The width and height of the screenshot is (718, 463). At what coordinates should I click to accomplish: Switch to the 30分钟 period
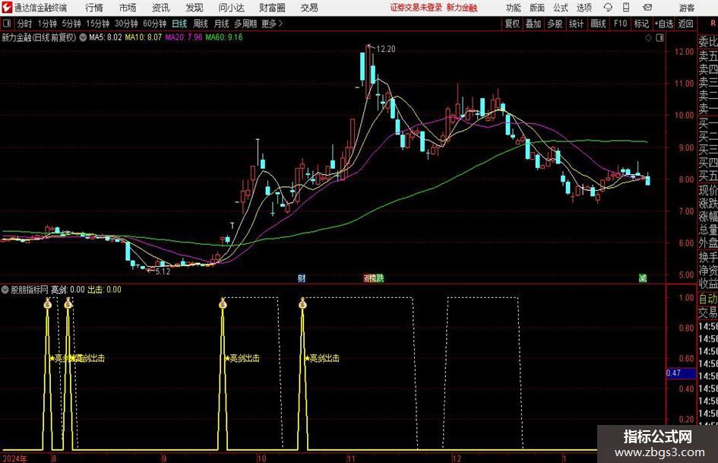point(126,24)
